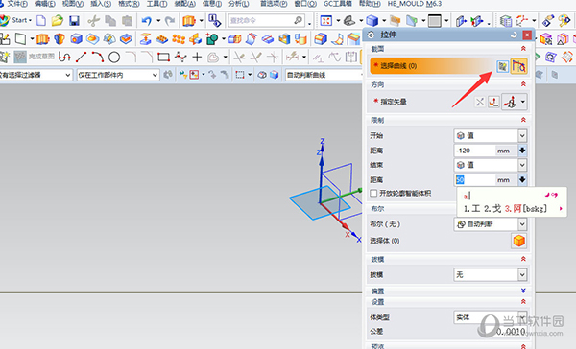Click the end 距离 50 field

pos(474,180)
